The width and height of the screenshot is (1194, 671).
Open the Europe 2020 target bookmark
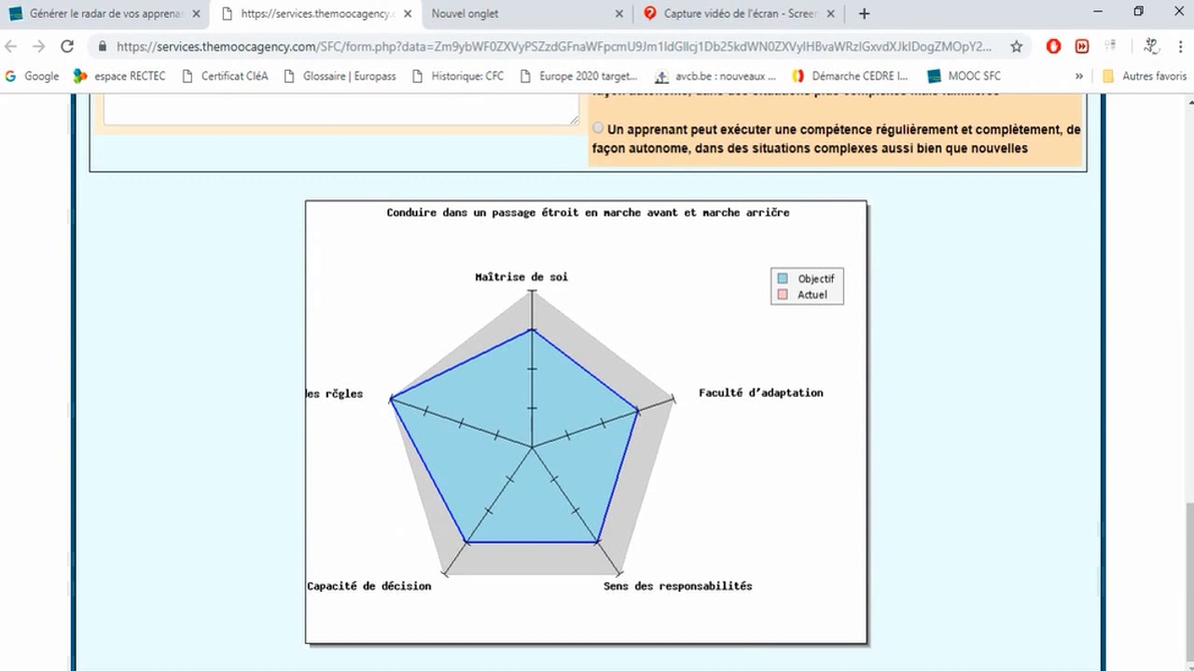tap(578, 75)
